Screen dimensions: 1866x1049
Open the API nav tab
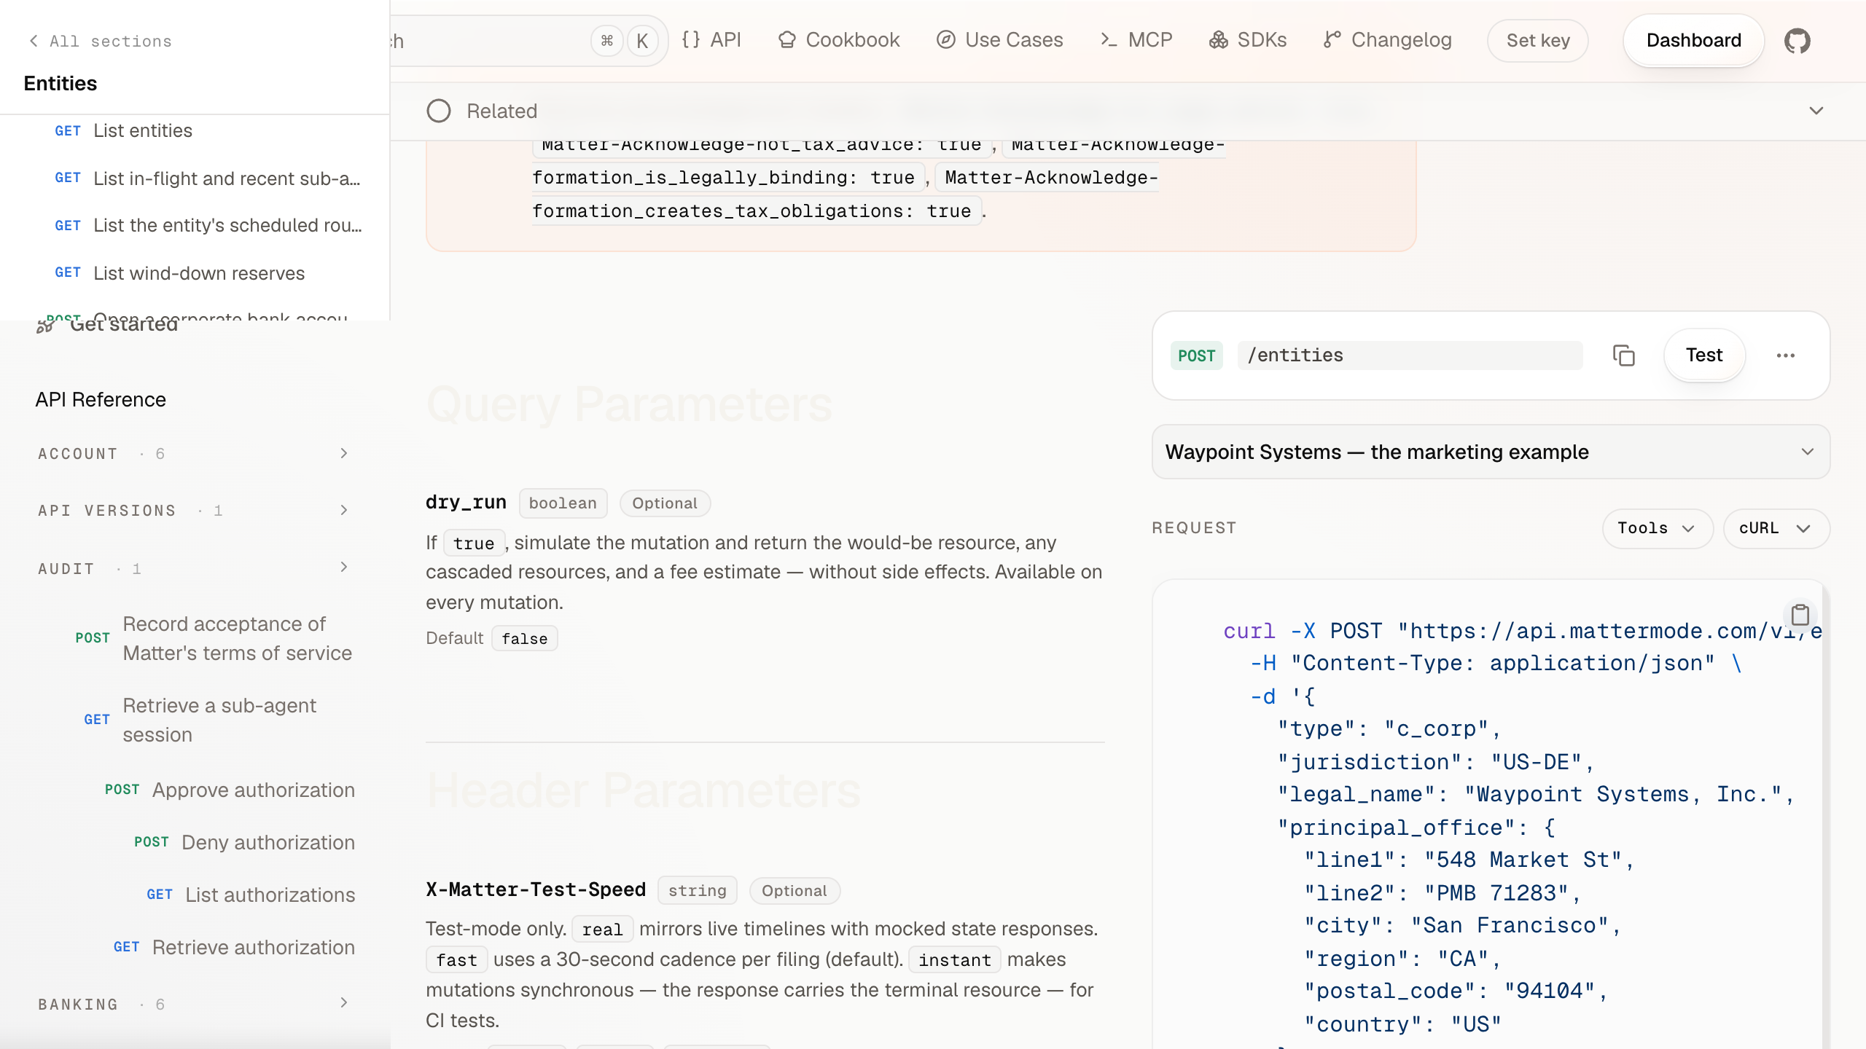(711, 39)
